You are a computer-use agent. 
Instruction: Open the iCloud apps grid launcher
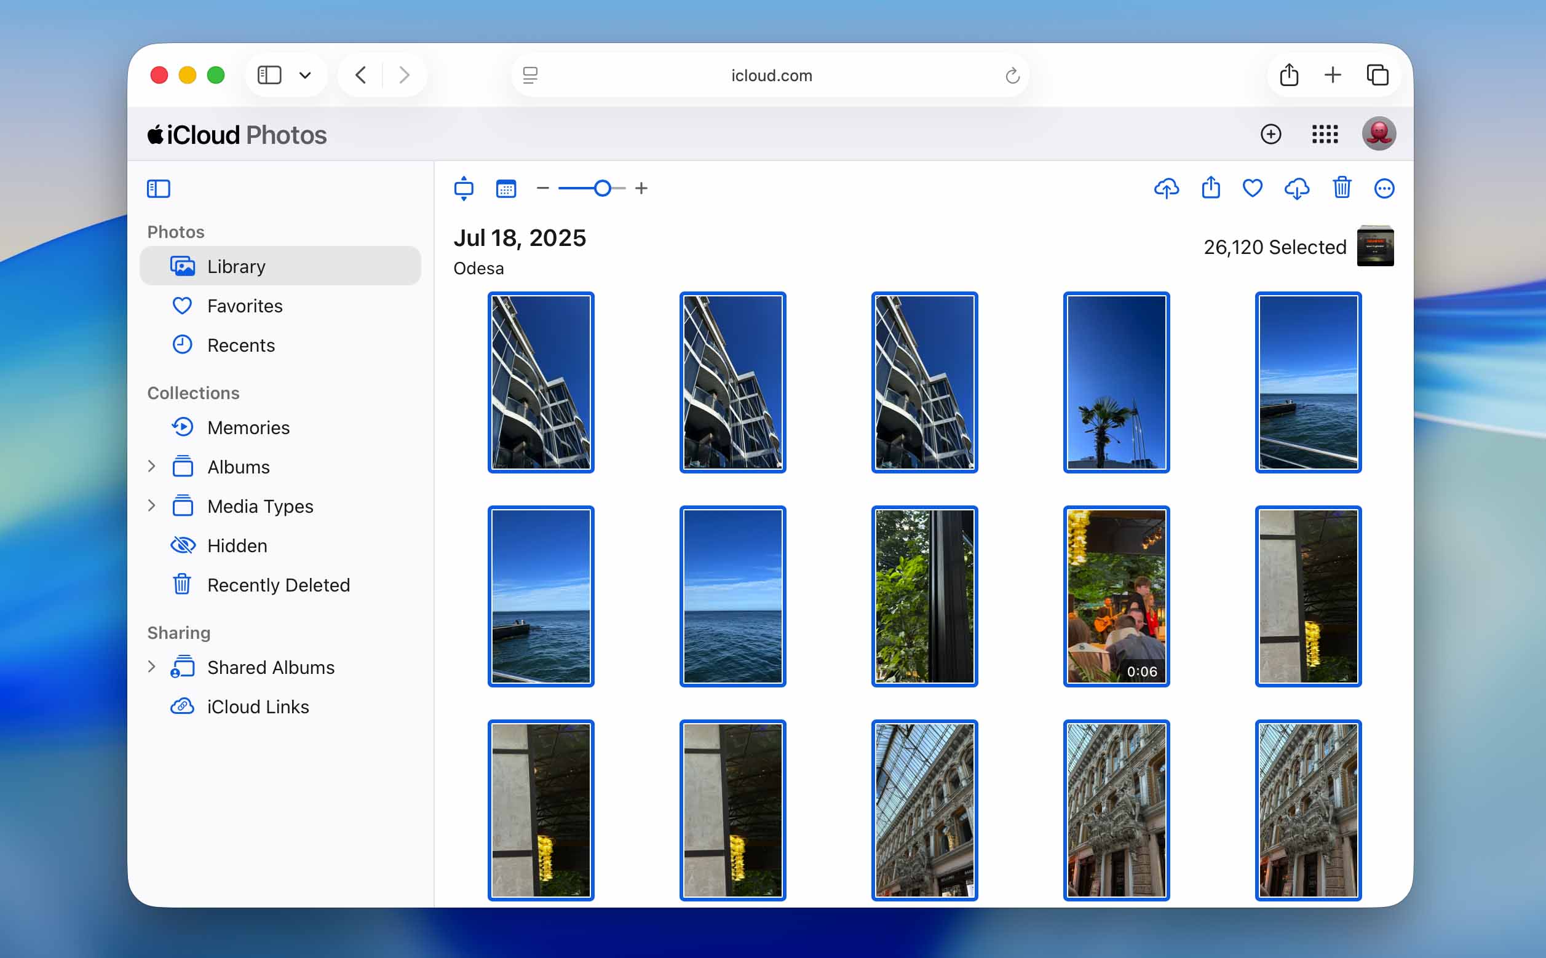point(1325,134)
